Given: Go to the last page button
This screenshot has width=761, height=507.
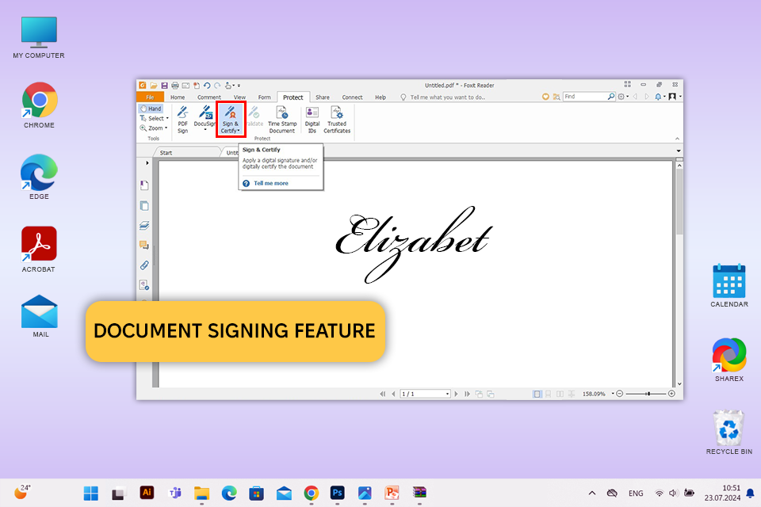Looking at the screenshot, I should point(467,394).
